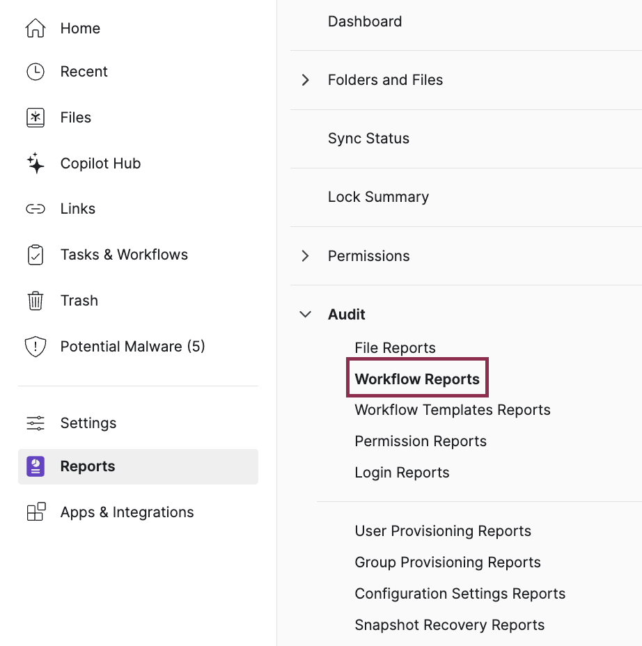642x646 pixels.
Task: Open the Dashboard report
Action: point(364,22)
